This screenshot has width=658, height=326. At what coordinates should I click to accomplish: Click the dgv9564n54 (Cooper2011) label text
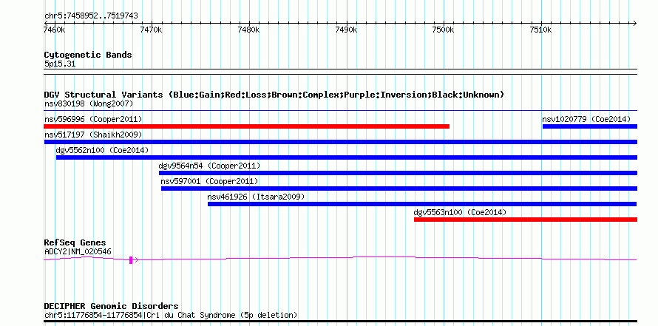(x=209, y=166)
